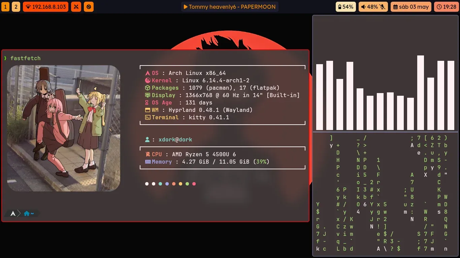Image resolution: width=460 pixels, height=258 pixels.
Task: Unmute the crossed-out microphone
Action: pos(382,7)
